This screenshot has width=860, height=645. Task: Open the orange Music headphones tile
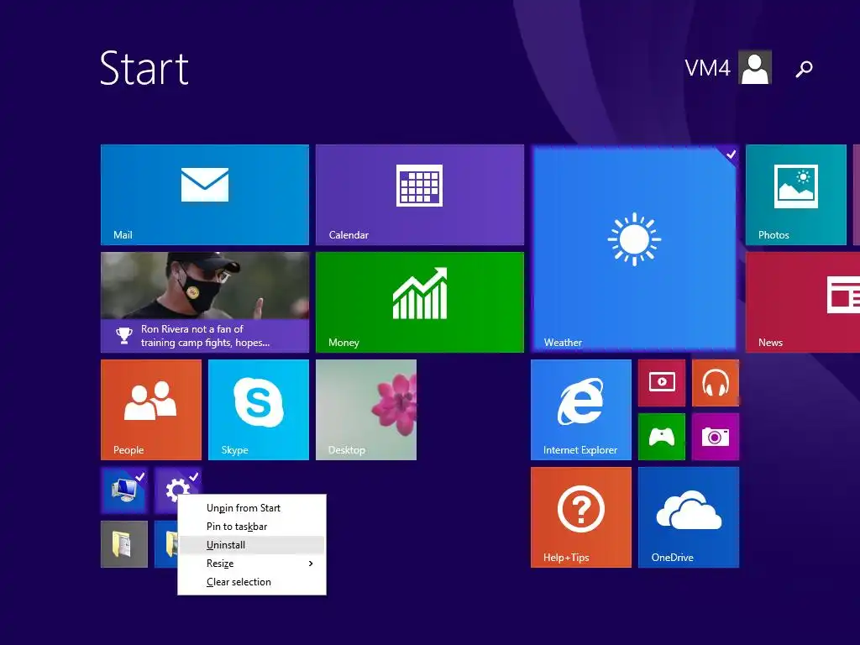coord(716,383)
